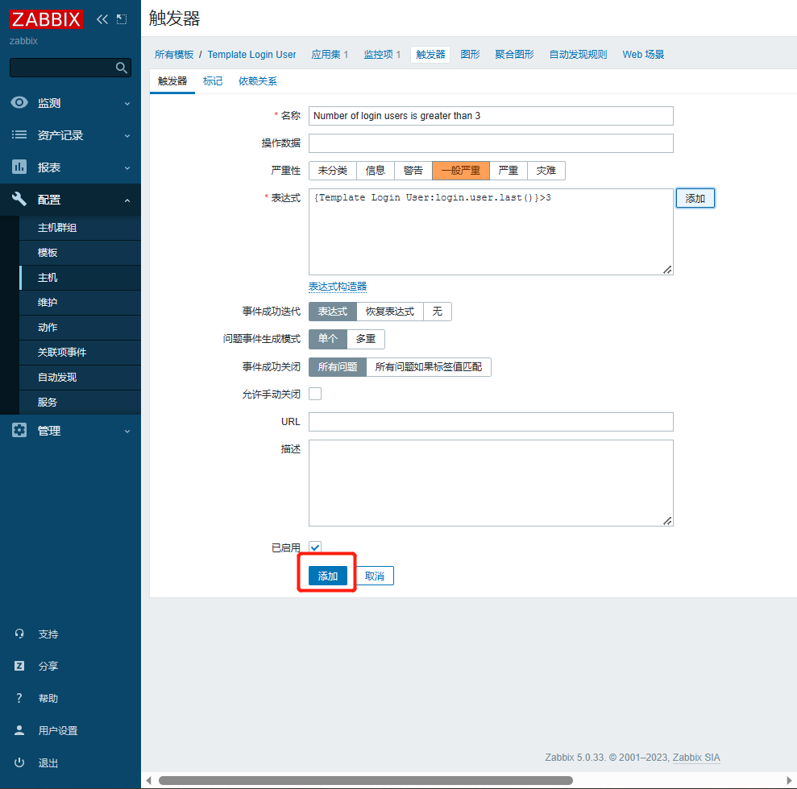
Task: Click the gear icon beside 管理
Action: click(19, 430)
